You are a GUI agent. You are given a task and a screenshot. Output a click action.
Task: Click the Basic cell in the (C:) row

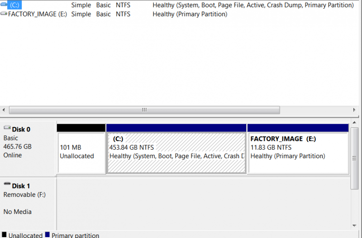[104, 5]
